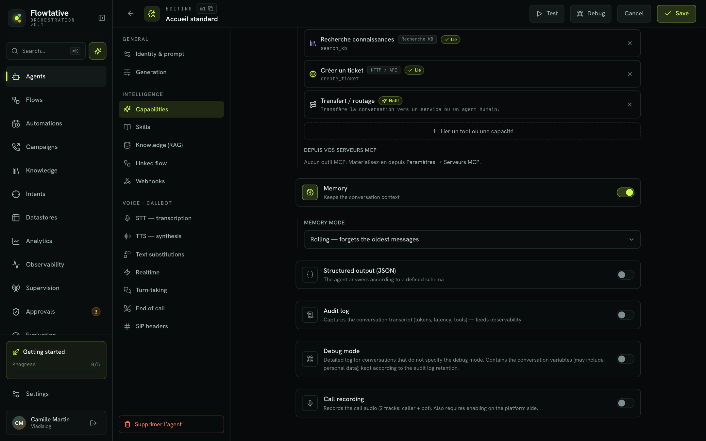Image resolution: width=706 pixels, height=441 pixels.
Task: Turn on the Audit log toggle
Action: (x=625, y=315)
